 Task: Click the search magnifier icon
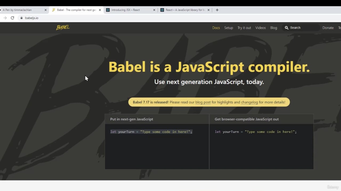pyautogui.click(x=286, y=28)
